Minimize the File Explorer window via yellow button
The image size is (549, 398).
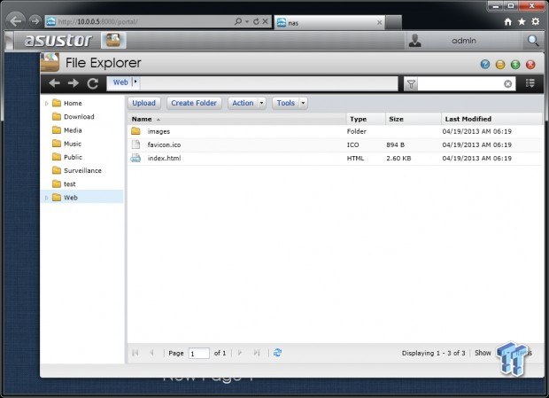tap(500, 65)
